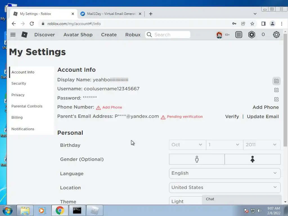Open the Chat panel bar
The height and width of the screenshot is (216, 288).
pyautogui.click(x=242, y=199)
